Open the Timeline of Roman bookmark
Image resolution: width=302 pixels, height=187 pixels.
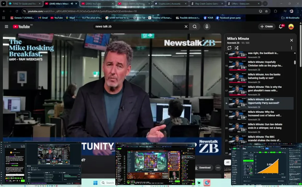coord(160,18)
